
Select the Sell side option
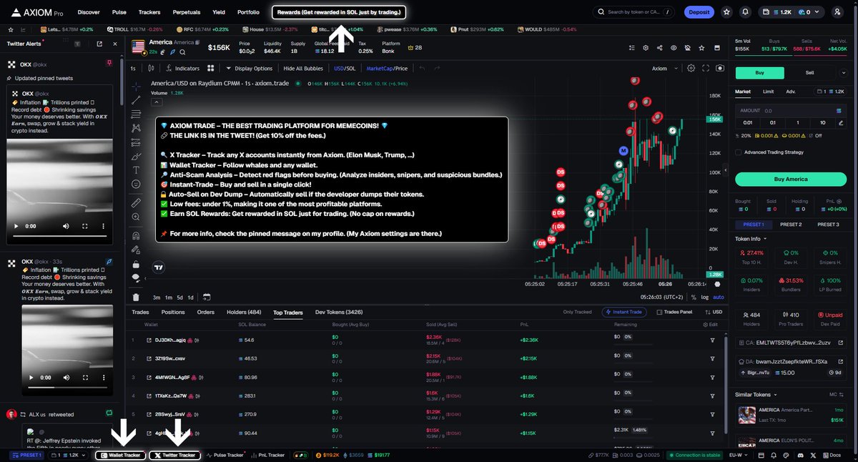tap(809, 72)
